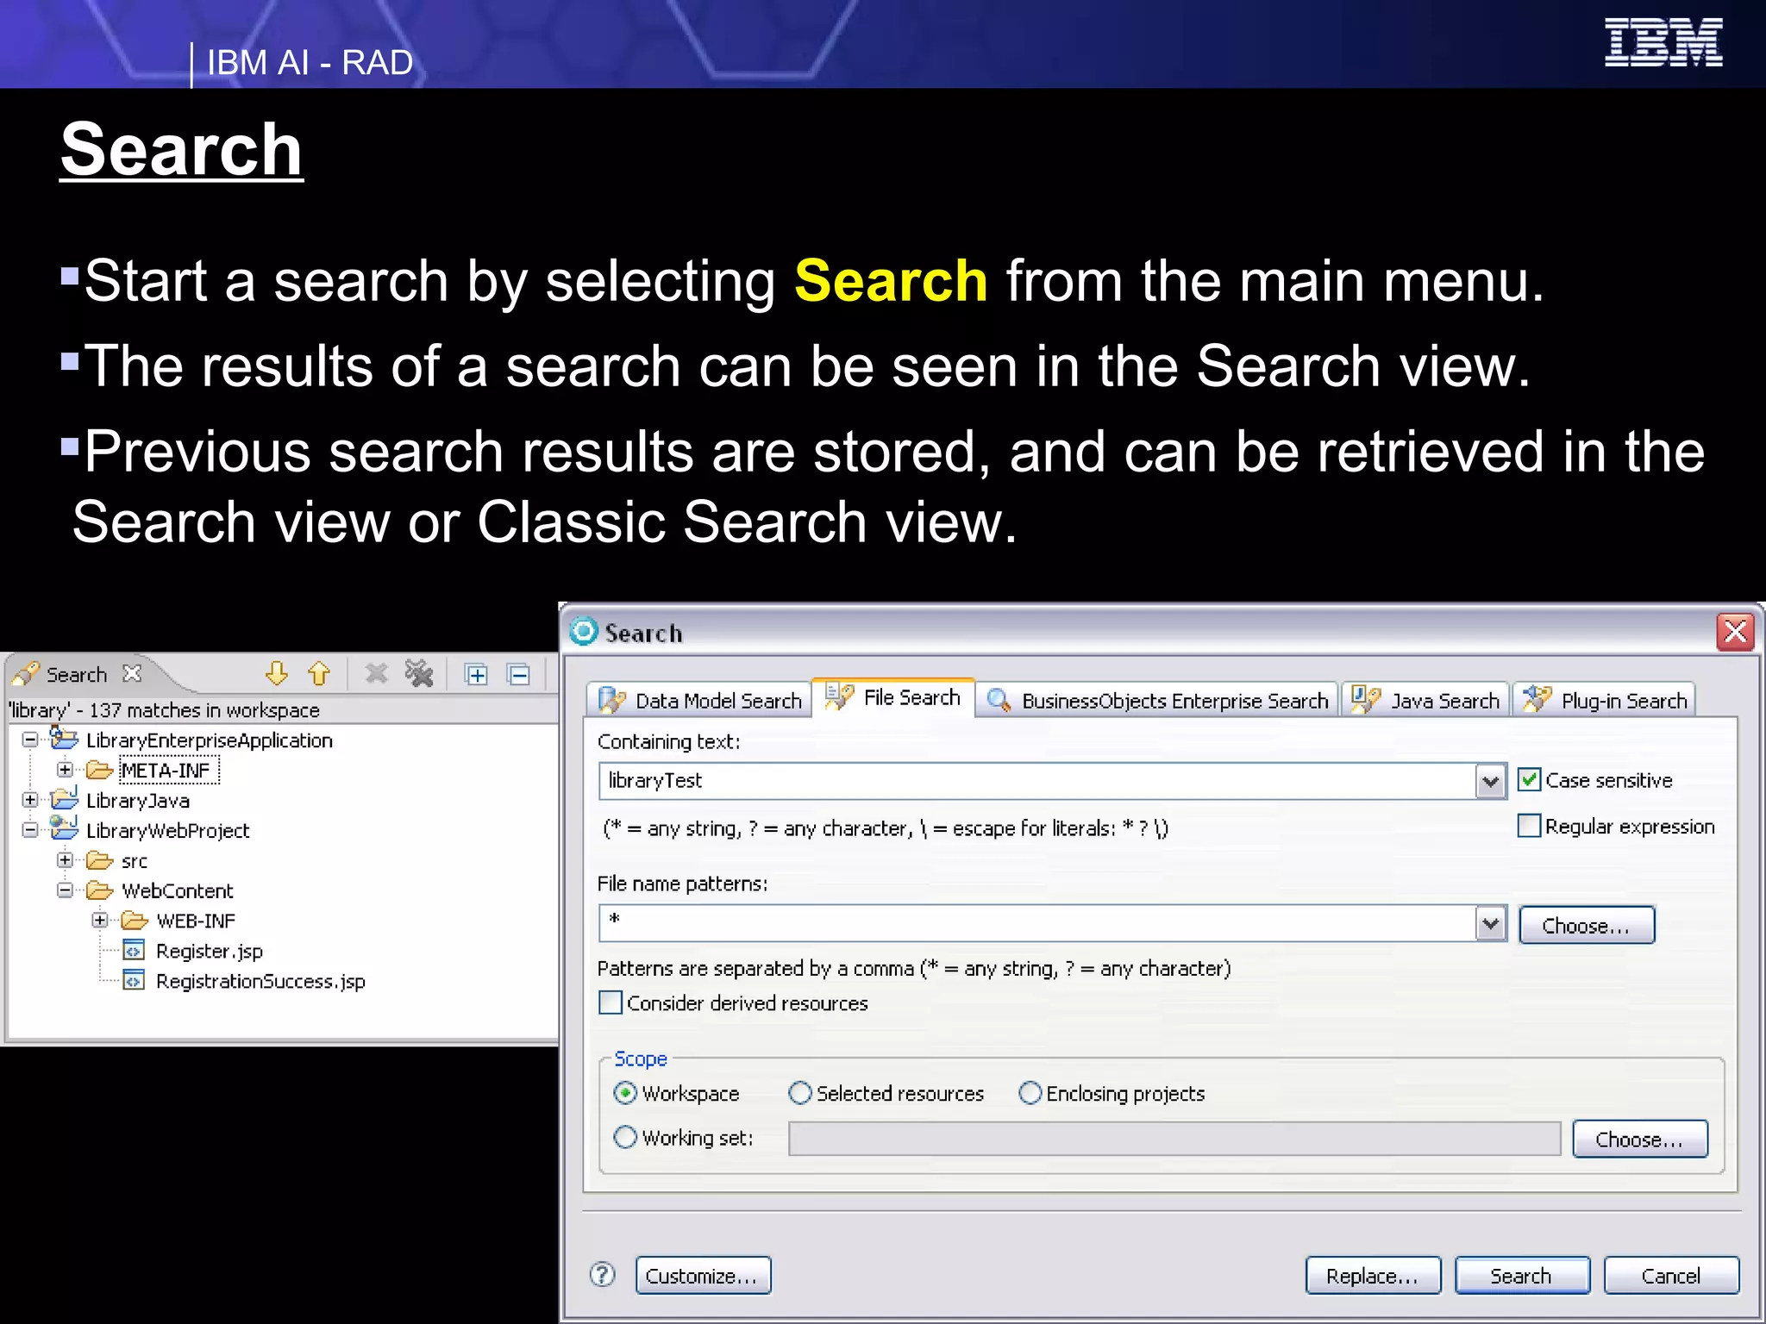This screenshot has height=1324, width=1766.
Task: Collapse the WebContent tree node
Action: (66, 890)
